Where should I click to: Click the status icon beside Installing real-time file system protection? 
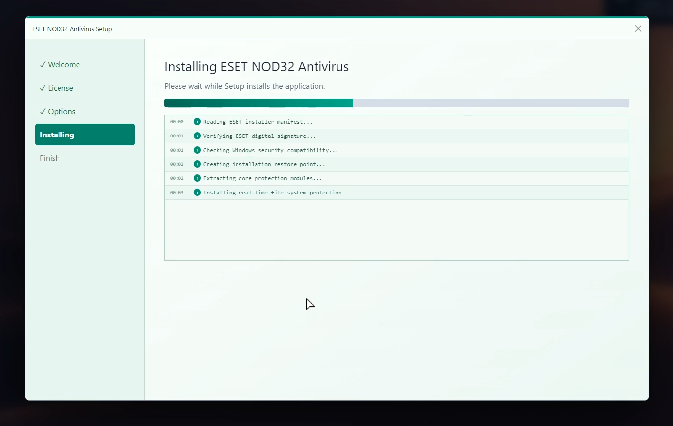click(197, 193)
